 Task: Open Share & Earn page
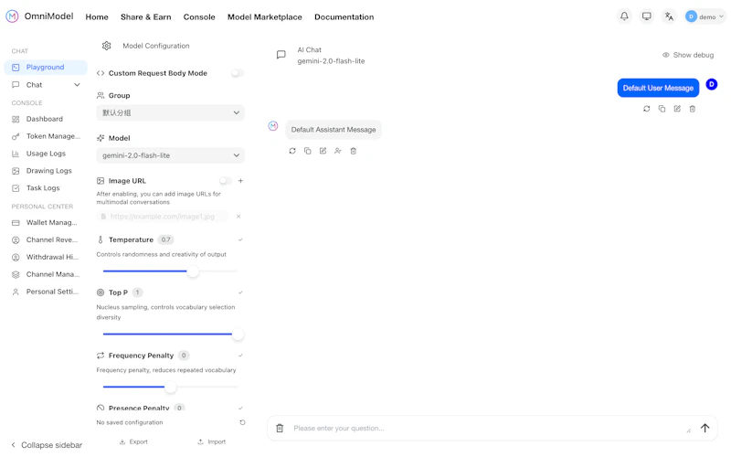[146, 16]
